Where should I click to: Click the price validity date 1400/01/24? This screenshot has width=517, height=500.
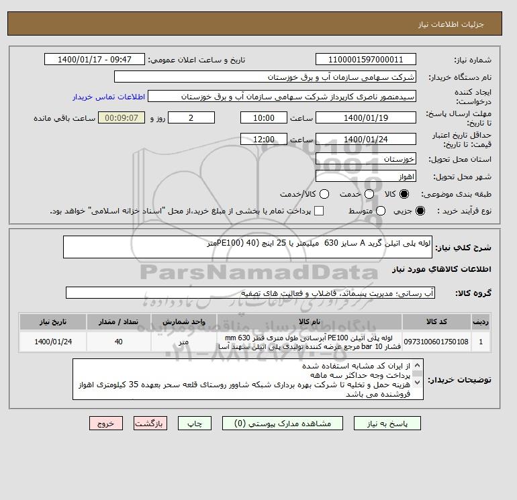[x=366, y=139]
